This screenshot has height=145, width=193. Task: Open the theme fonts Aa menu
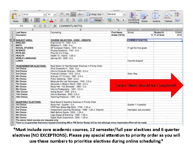point(177,20)
